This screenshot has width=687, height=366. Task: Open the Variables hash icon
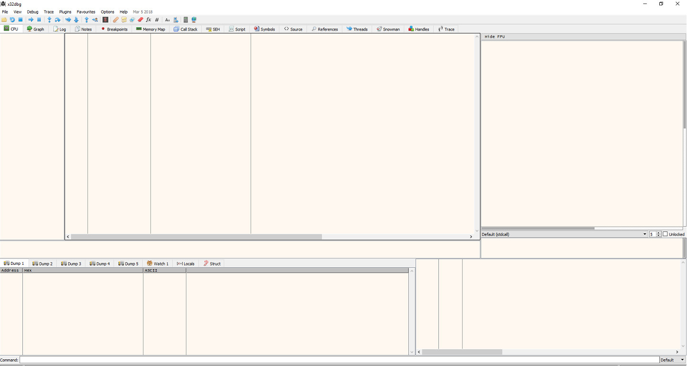(157, 20)
